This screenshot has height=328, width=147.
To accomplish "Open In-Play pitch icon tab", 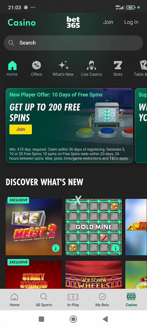I will [73, 300].
